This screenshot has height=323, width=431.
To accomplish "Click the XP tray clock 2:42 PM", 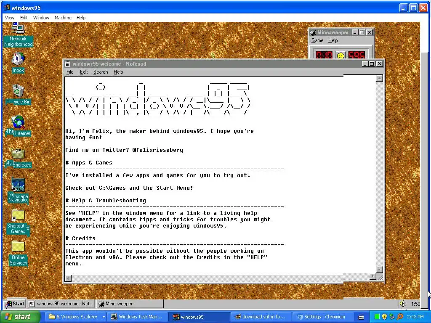I will [x=415, y=317].
